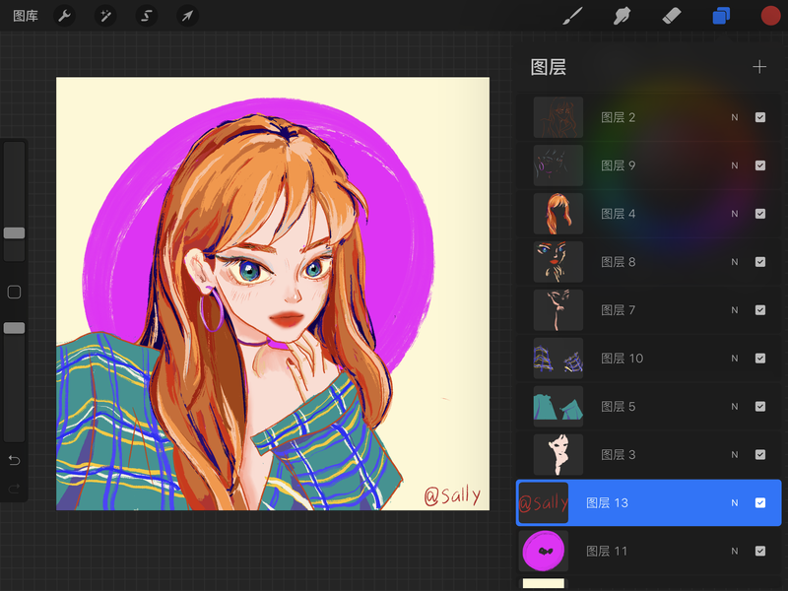This screenshot has width=788, height=591.
Task: Open blend mode N for 图层 10
Action: [735, 359]
